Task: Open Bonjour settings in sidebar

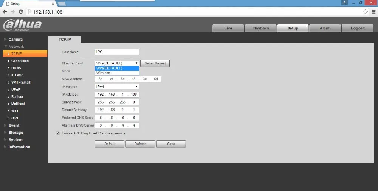Action: coord(17,97)
